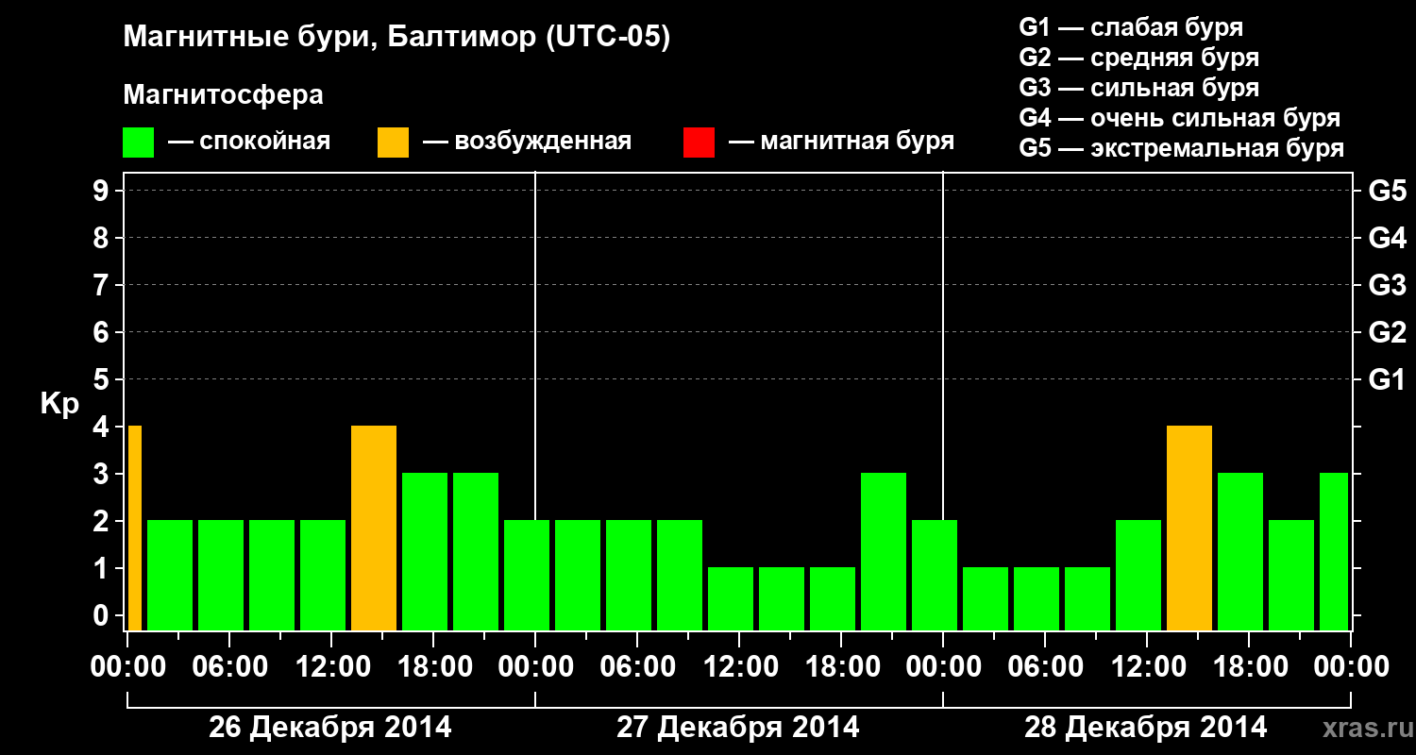This screenshot has width=1416, height=755.
Task: Click the 'G3 — сильная буря' legend line
Action: coord(1139,88)
